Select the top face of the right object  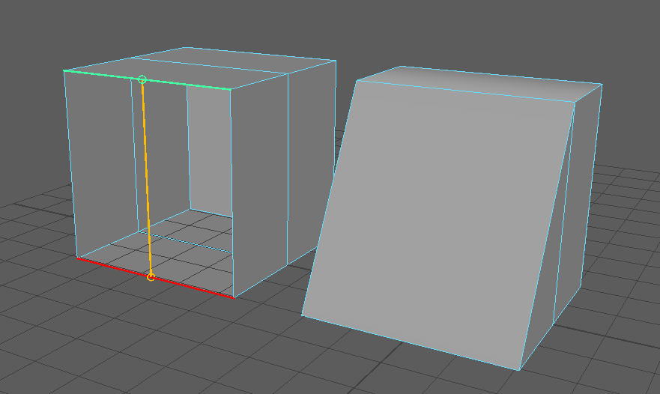pos(479,81)
